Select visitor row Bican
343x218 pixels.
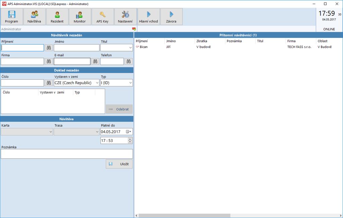pos(238,47)
